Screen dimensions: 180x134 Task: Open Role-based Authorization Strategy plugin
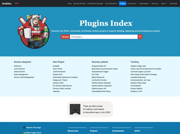[144, 74]
